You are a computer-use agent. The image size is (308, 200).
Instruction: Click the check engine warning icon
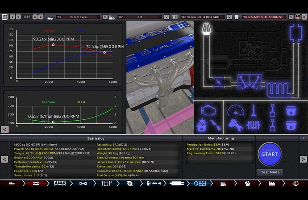[x=207, y=110]
